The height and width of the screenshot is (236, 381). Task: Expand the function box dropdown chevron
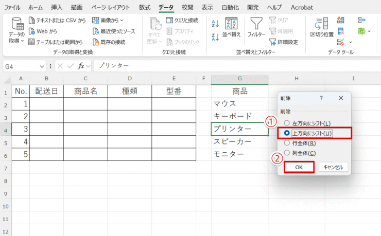tap(88, 66)
